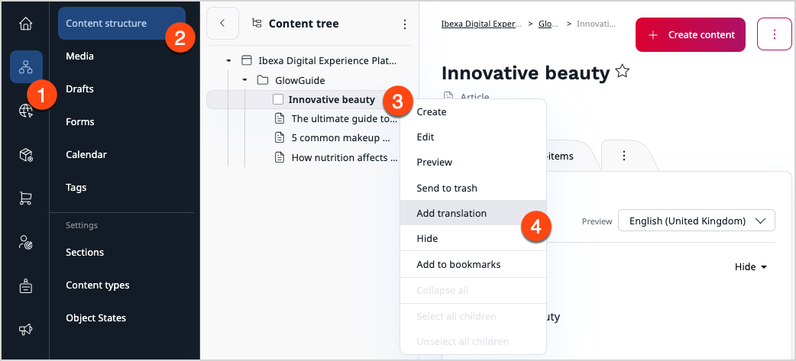Select the GlowGuide tree item label
This screenshot has width=796, height=361.
coord(300,81)
